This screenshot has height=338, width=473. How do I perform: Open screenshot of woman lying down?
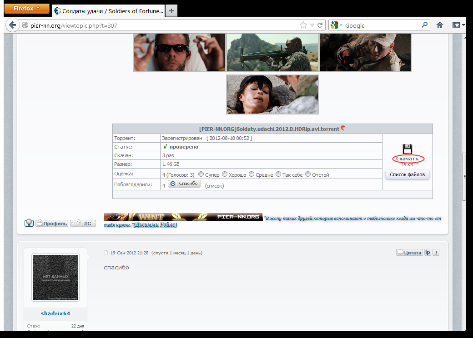pos(272,94)
